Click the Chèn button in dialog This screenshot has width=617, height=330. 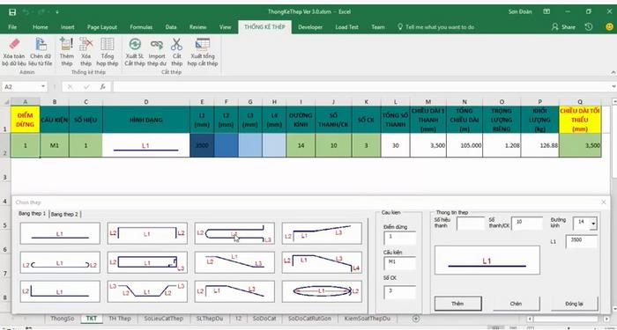(516, 304)
